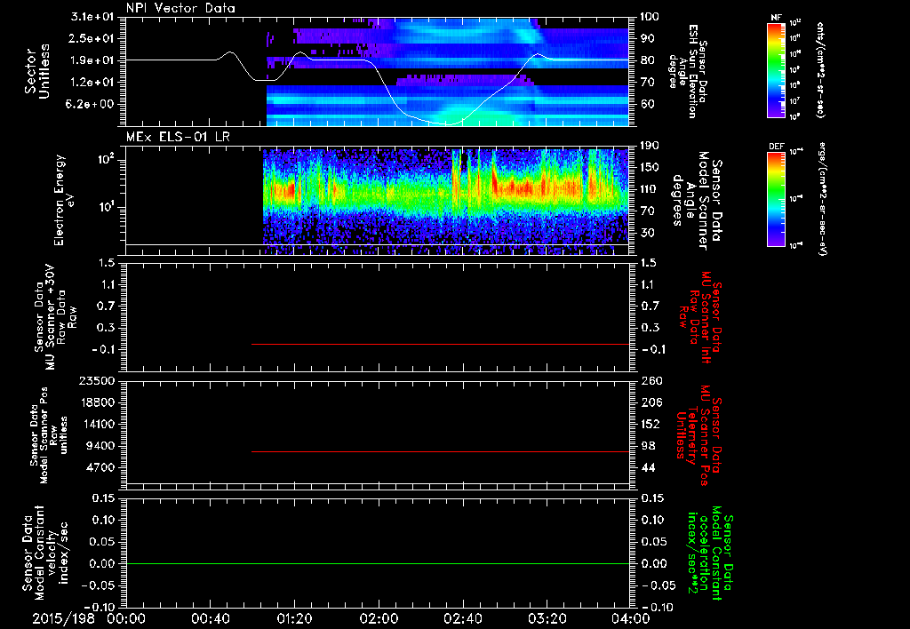Viewport: 910px width, 629px height.
Task: Click the "04:00" time tick label
Action: pyautogui.click(x=631, y=618)
